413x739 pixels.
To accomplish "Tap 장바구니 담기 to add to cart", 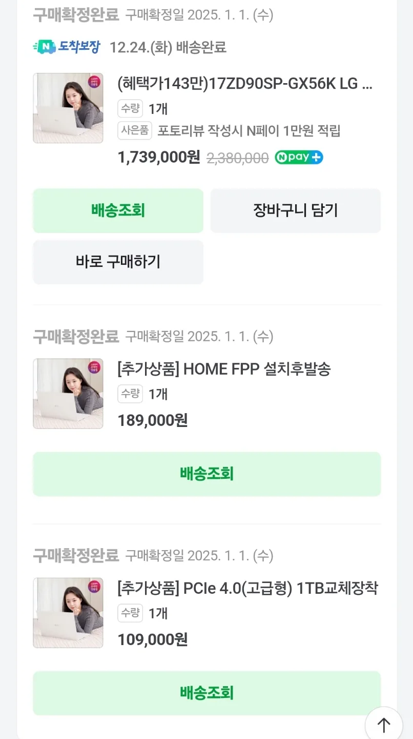I will pos(295,210).
